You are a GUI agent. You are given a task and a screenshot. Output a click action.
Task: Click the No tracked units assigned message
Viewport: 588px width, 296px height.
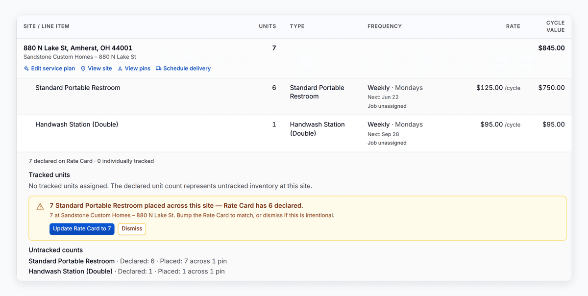(x=170, y=186)
